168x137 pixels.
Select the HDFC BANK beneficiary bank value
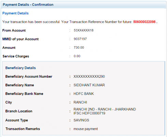[84, 94]
